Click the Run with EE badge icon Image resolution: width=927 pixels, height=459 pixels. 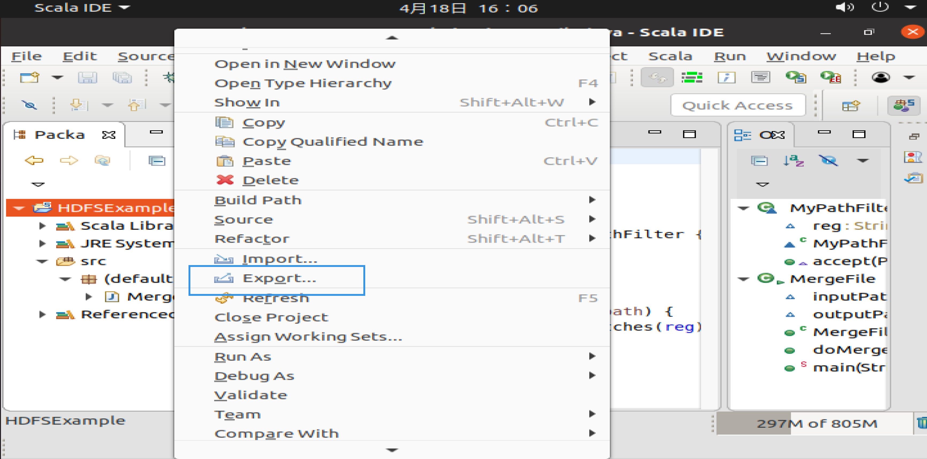(831, 77)
